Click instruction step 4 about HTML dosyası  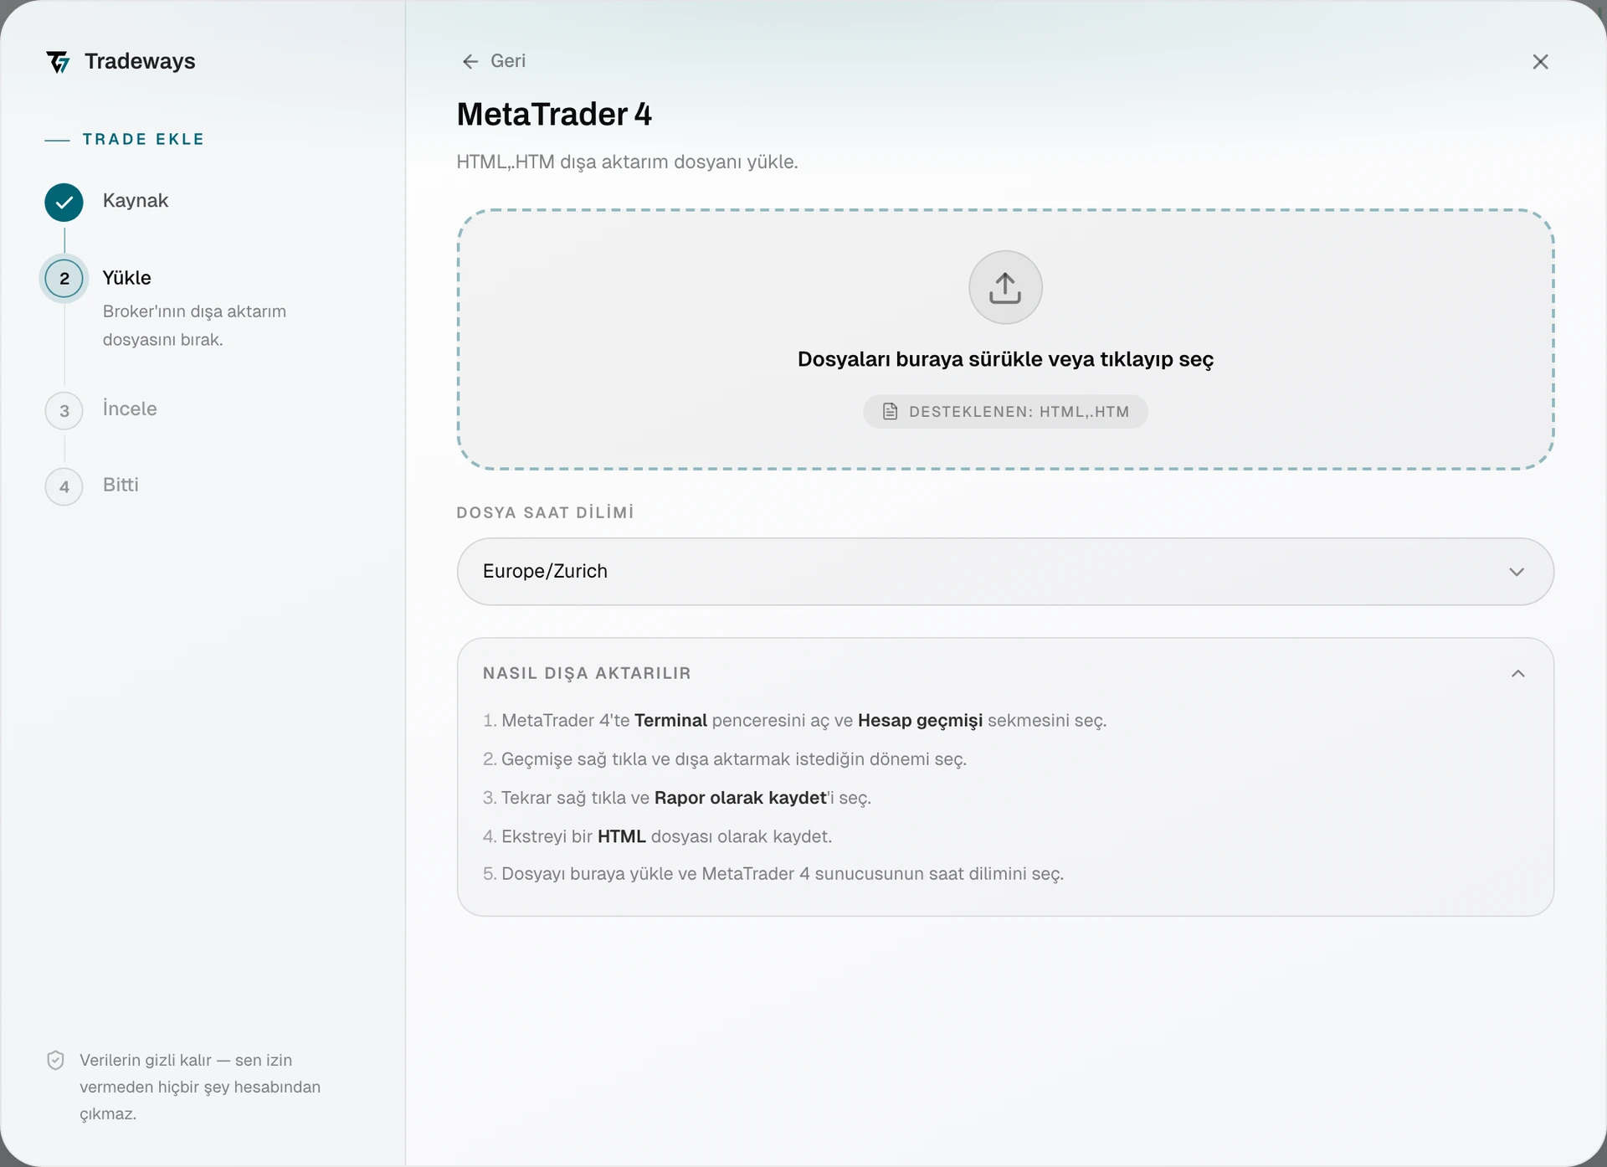(657, 836)
